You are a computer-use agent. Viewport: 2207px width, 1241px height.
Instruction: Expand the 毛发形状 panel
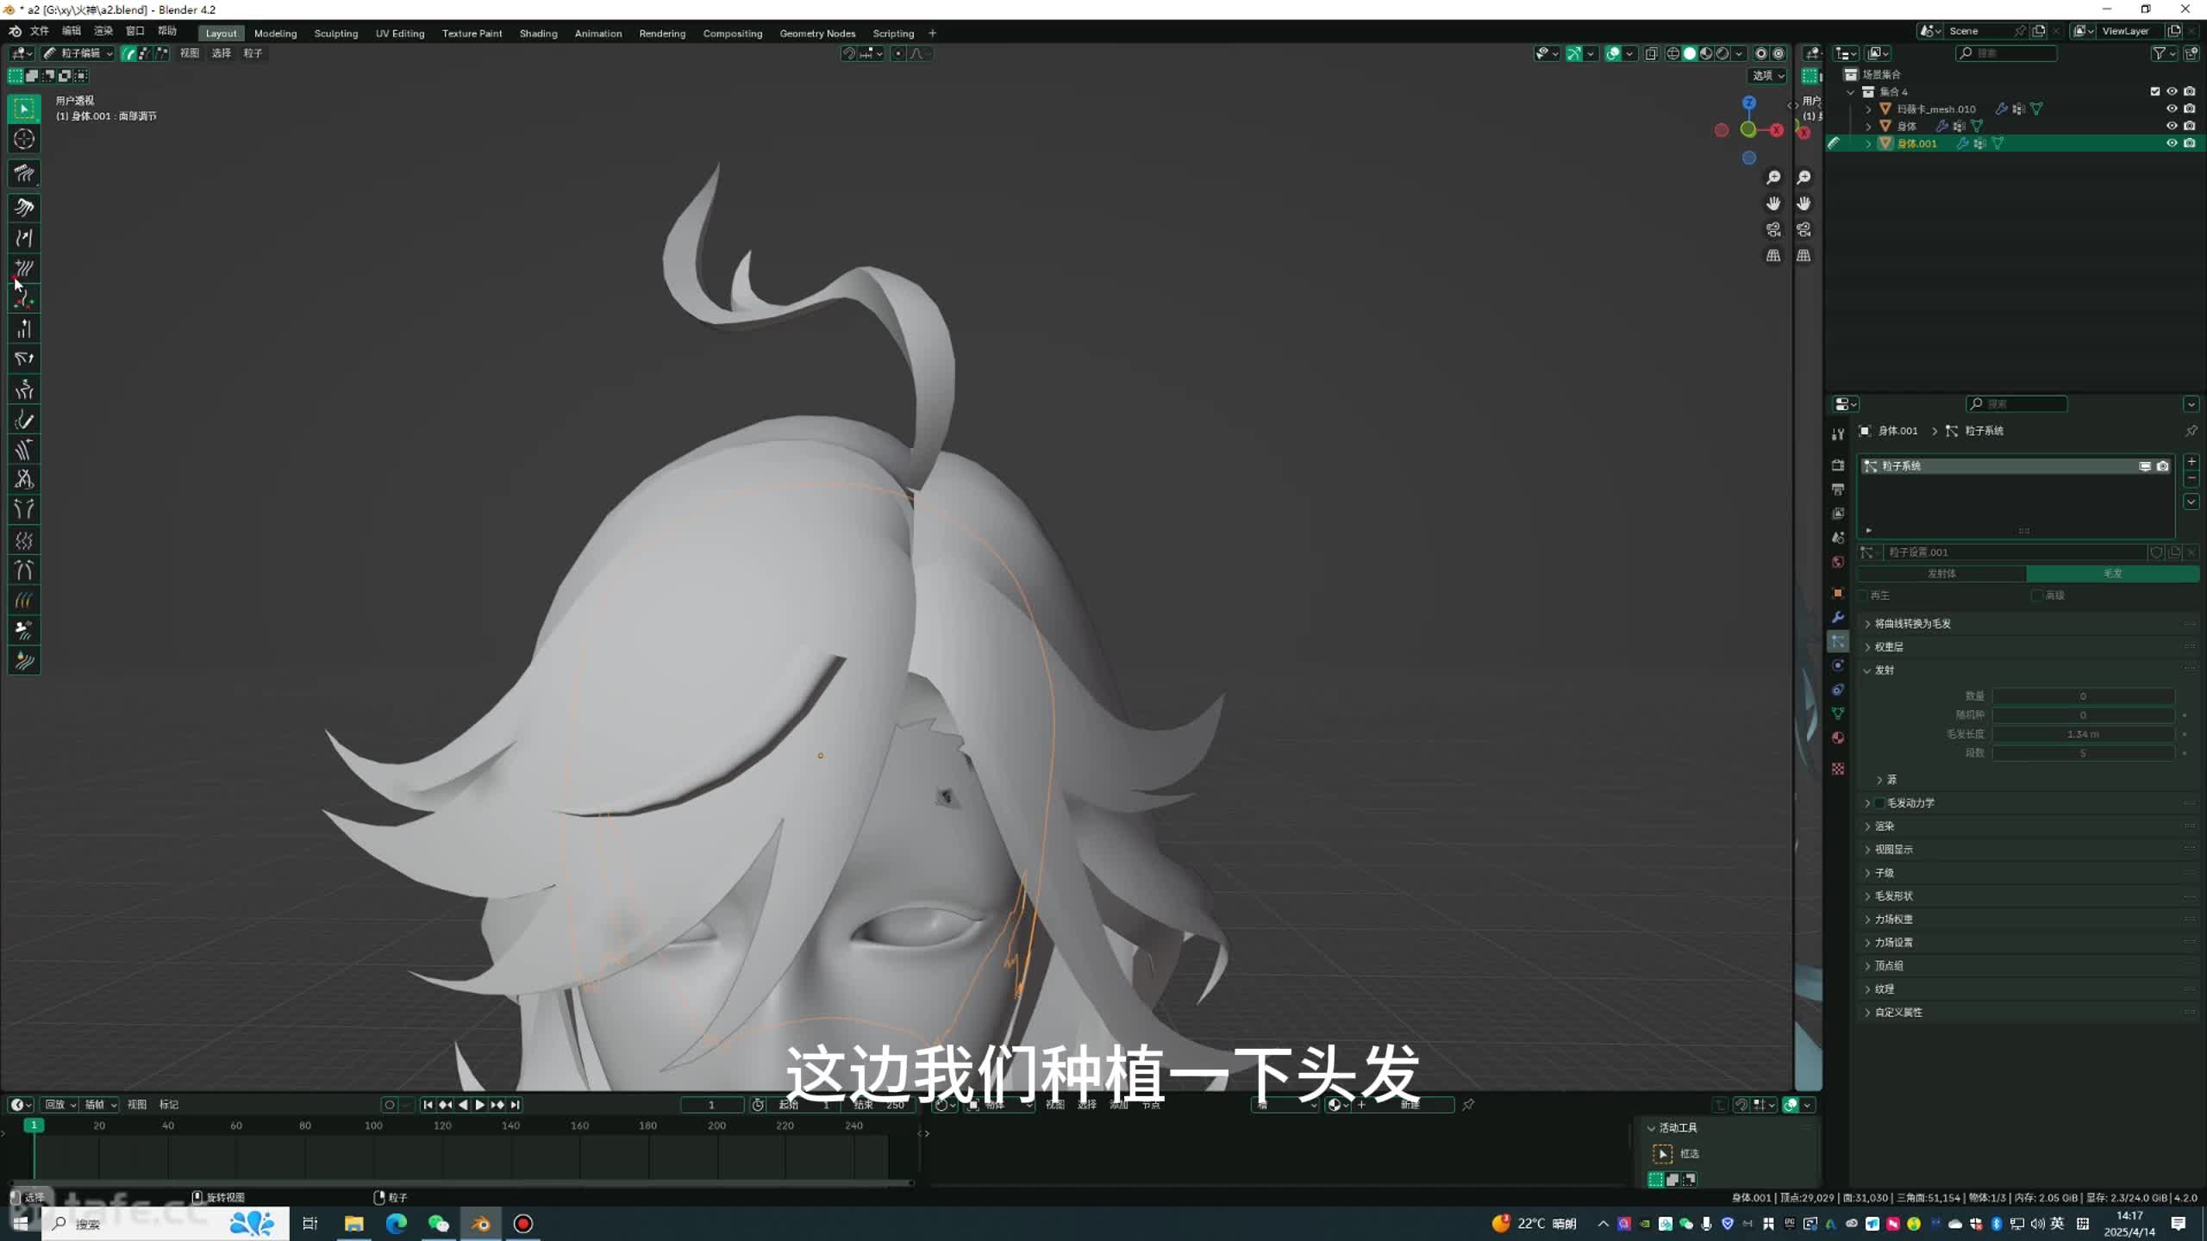(1893, 896)
